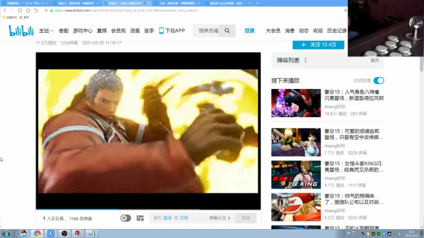Viewport: 424px width, 238px height.
Task: Open 消息 in header
Action: 289,31
